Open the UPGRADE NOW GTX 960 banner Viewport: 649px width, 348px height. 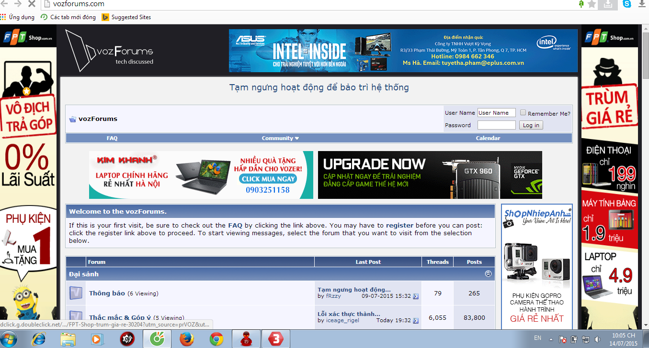pos(430,175)
